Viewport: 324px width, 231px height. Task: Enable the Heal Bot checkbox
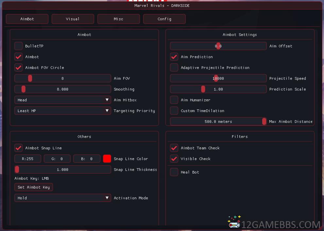click(174, 172)
